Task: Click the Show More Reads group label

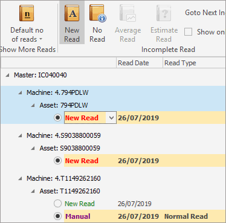Action: (28, 50)
